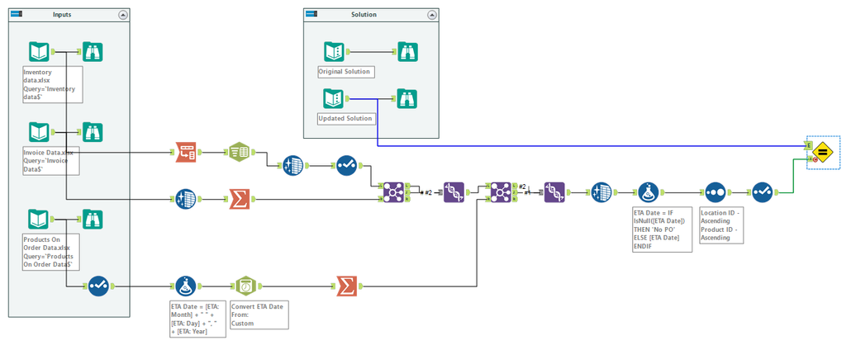Viewport: 851px width, 345px height.
Task: Select the Data Cleansing tool after the second Union
Action: click(601, 192)
